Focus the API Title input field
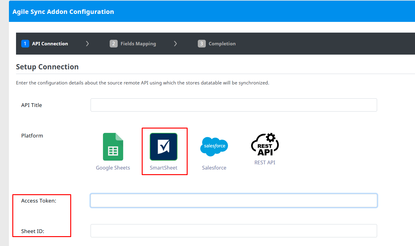415x246 pixels. [x=234, y=105]
